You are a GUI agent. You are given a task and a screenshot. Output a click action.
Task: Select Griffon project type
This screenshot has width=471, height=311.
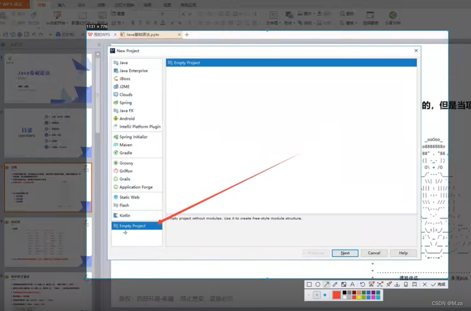tap(137, 171)
